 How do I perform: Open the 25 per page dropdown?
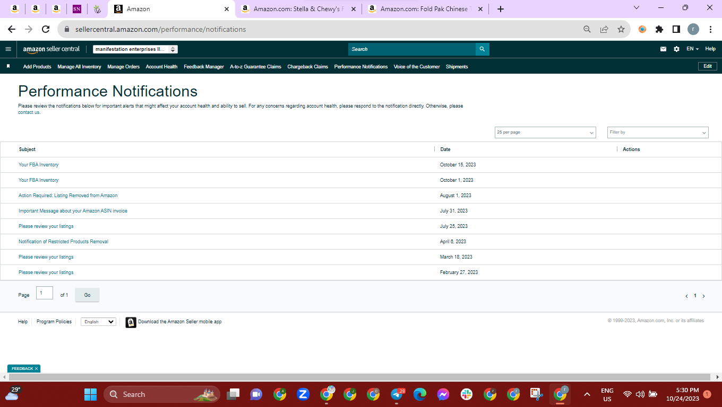pos(545,132)
